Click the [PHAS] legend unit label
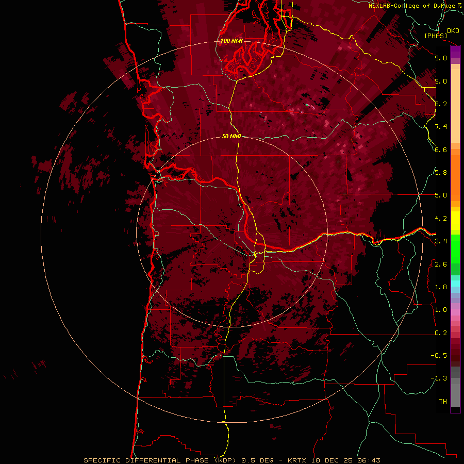The width and height of the screenshot is (464, 464). pos(436,36)
